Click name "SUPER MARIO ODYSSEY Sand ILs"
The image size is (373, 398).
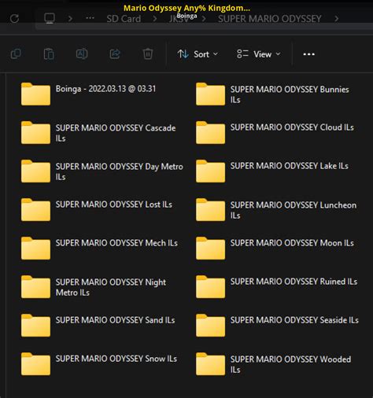click(115, 320)
